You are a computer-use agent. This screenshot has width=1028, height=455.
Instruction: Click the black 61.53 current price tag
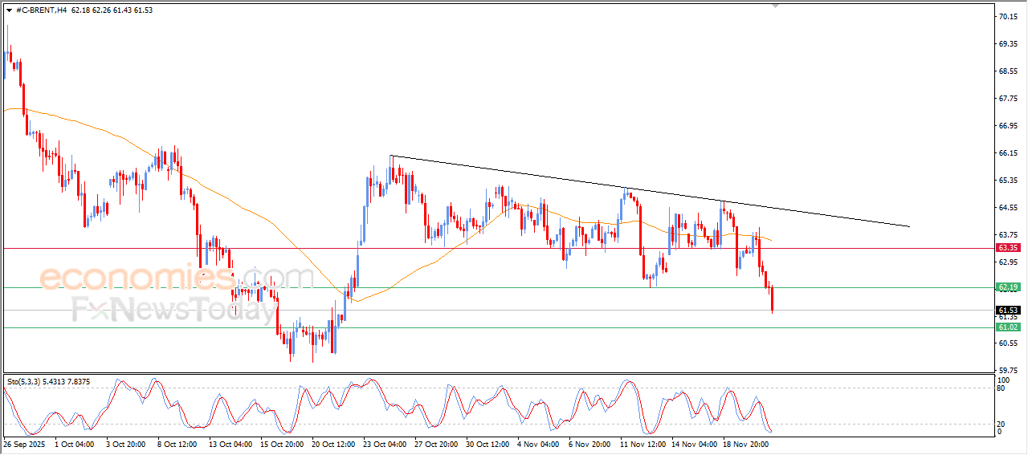coord(1007,310)
